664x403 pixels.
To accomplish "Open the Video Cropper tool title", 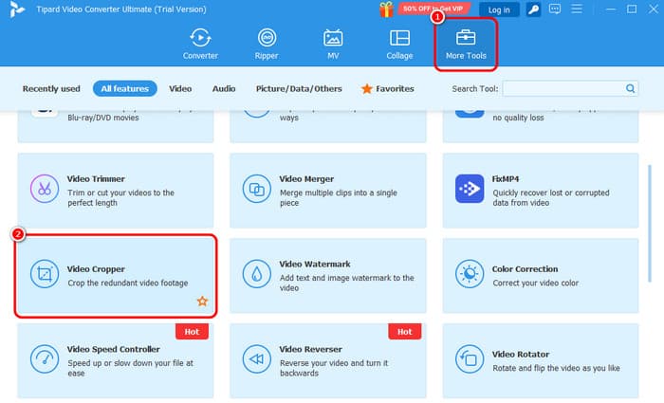I will [x=96, y=269].
